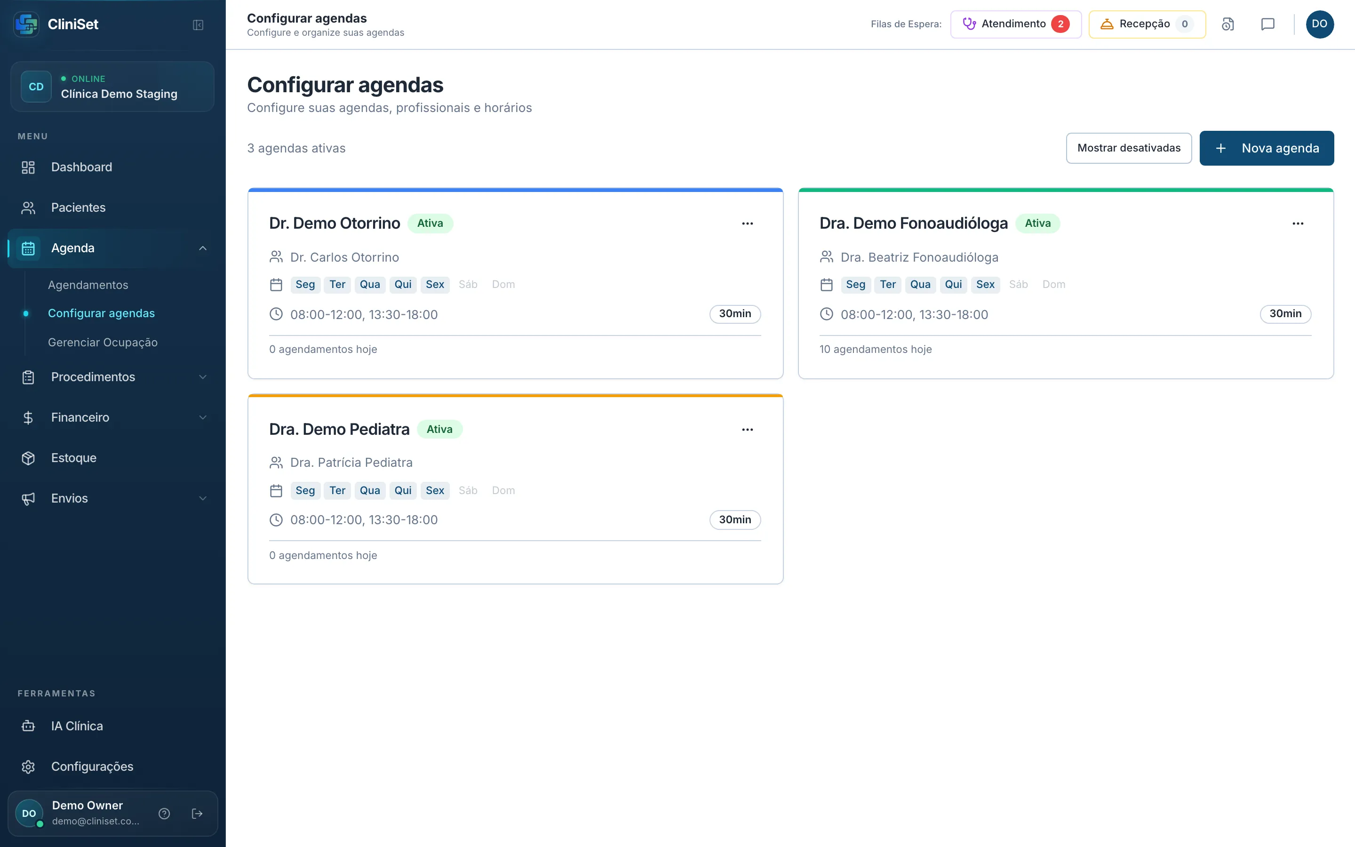The height and width of the screenshot is (847, 1355).
Task: Click Ter day chip in Pediatra card
Action: click(337, 490)
